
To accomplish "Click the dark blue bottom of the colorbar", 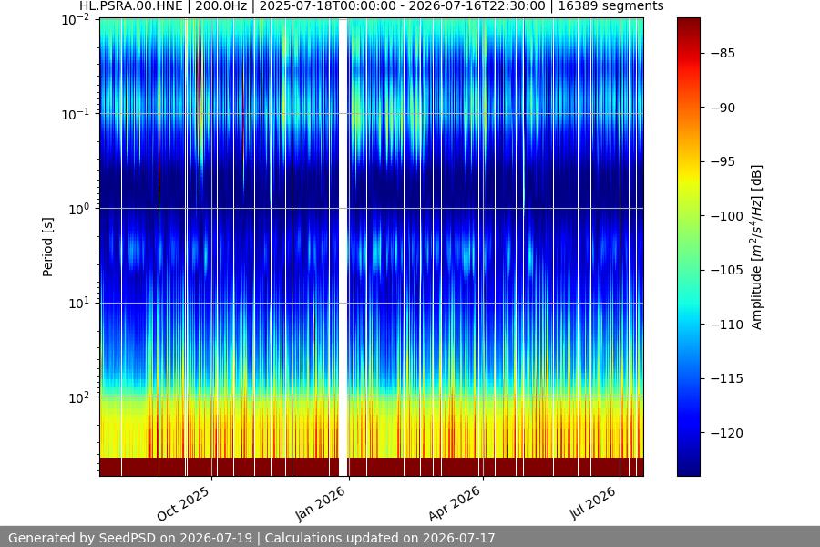I will (688, 463).
